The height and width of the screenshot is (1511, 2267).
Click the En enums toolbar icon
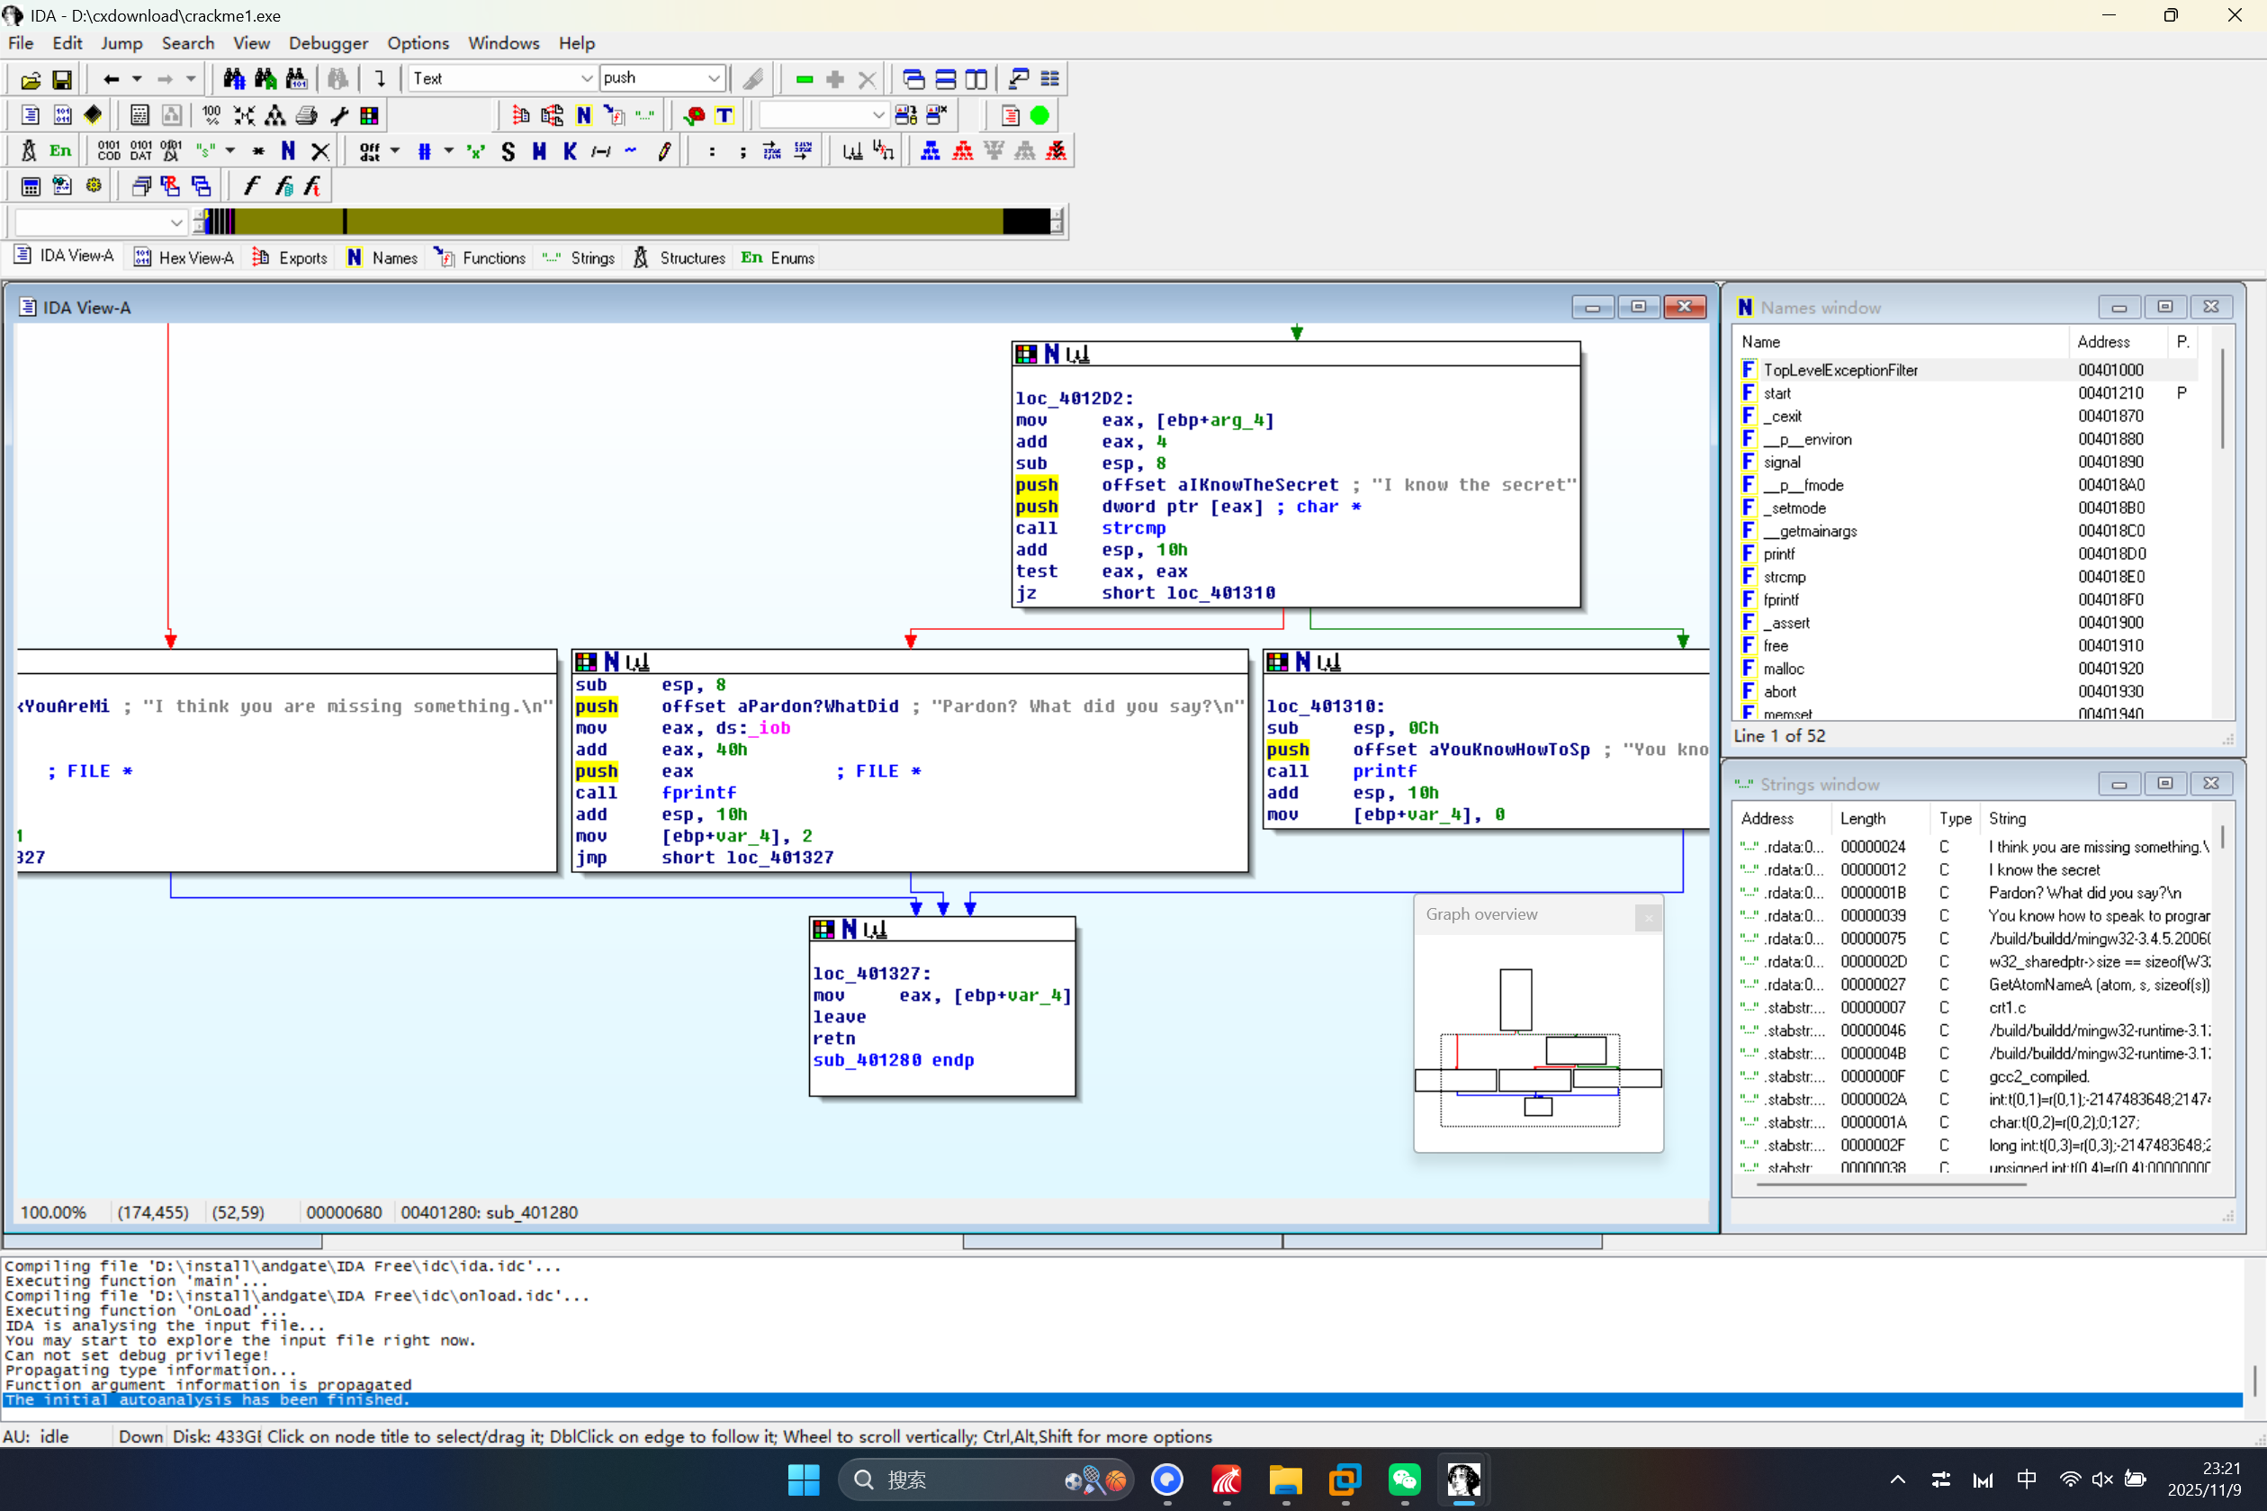59,151
